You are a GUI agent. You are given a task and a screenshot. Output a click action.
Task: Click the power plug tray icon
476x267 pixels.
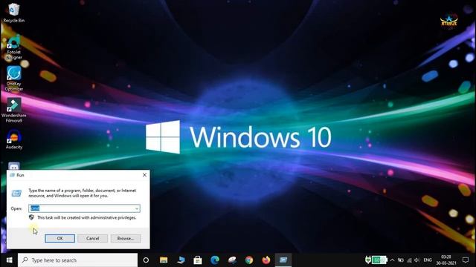(x=368, y=260)
